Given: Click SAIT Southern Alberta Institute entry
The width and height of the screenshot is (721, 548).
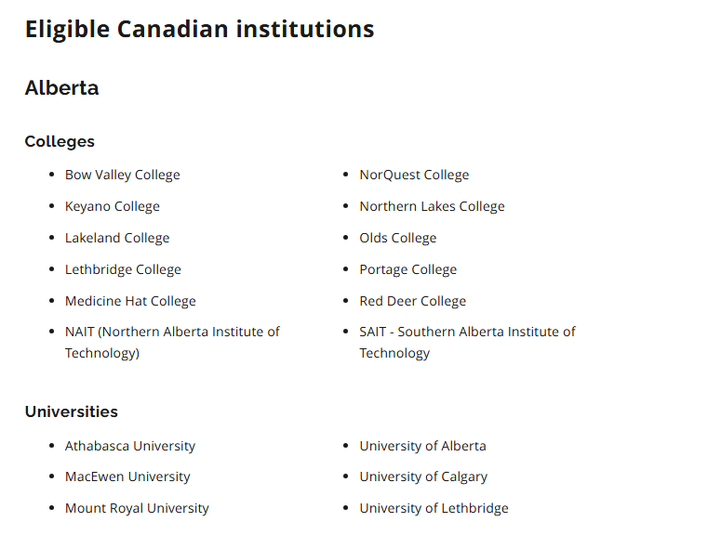Looking at the screenshot, I should pos(467,343).
